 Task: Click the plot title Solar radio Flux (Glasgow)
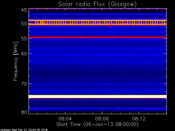97,4
